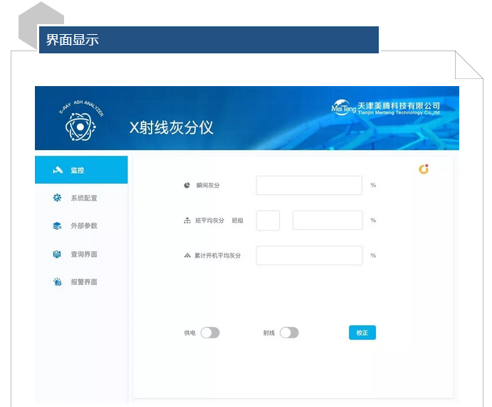Click the 界面显示 heading
This screenshot has width=492, height=407.
pos(72,40)
